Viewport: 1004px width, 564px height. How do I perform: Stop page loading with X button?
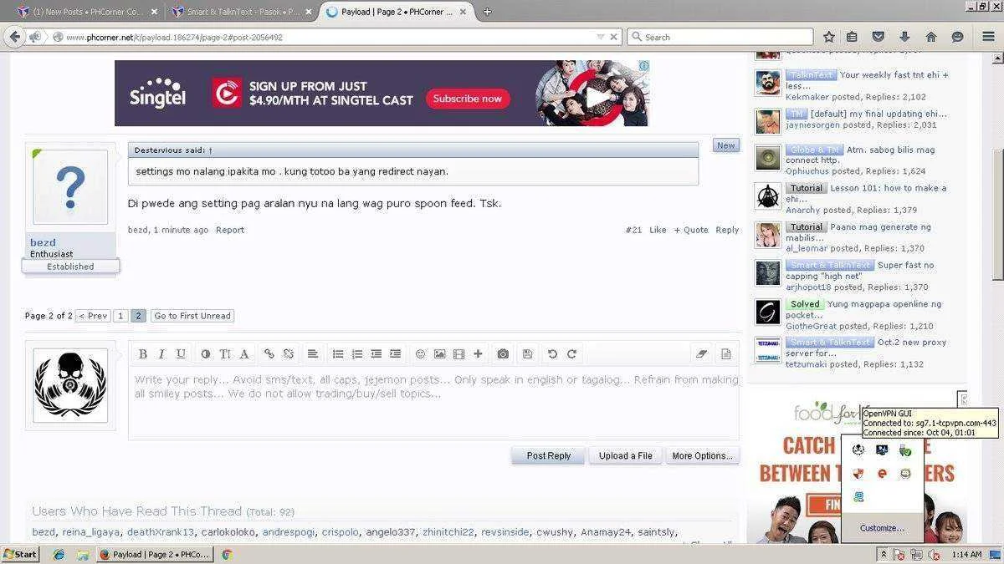(613, 37)
